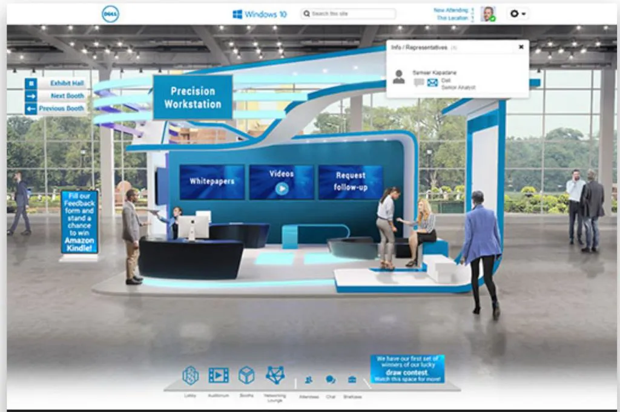Select the Booths cube icon

pyautogui.click(x=246, y=376)
